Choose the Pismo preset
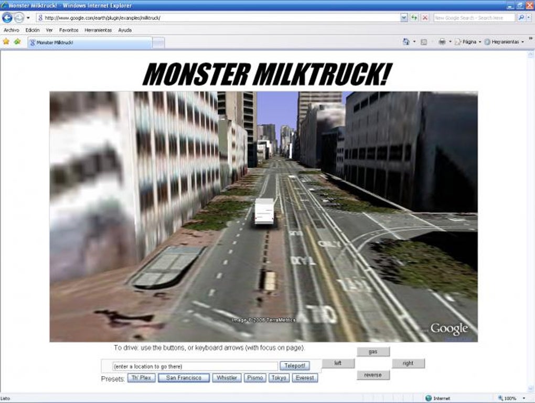The height and width of the screenshot is (403, 535). pyautogui.click(x=255, y=378)
